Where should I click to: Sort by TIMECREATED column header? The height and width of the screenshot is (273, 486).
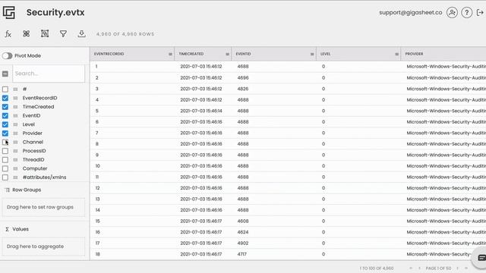(x=191, y=54)
